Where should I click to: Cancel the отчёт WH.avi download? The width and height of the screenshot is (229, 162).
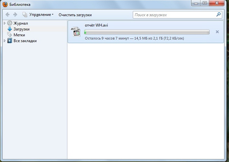217,32
